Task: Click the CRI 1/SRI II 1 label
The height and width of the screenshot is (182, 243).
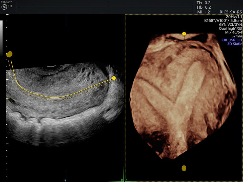Action: (x=232, y=40)
